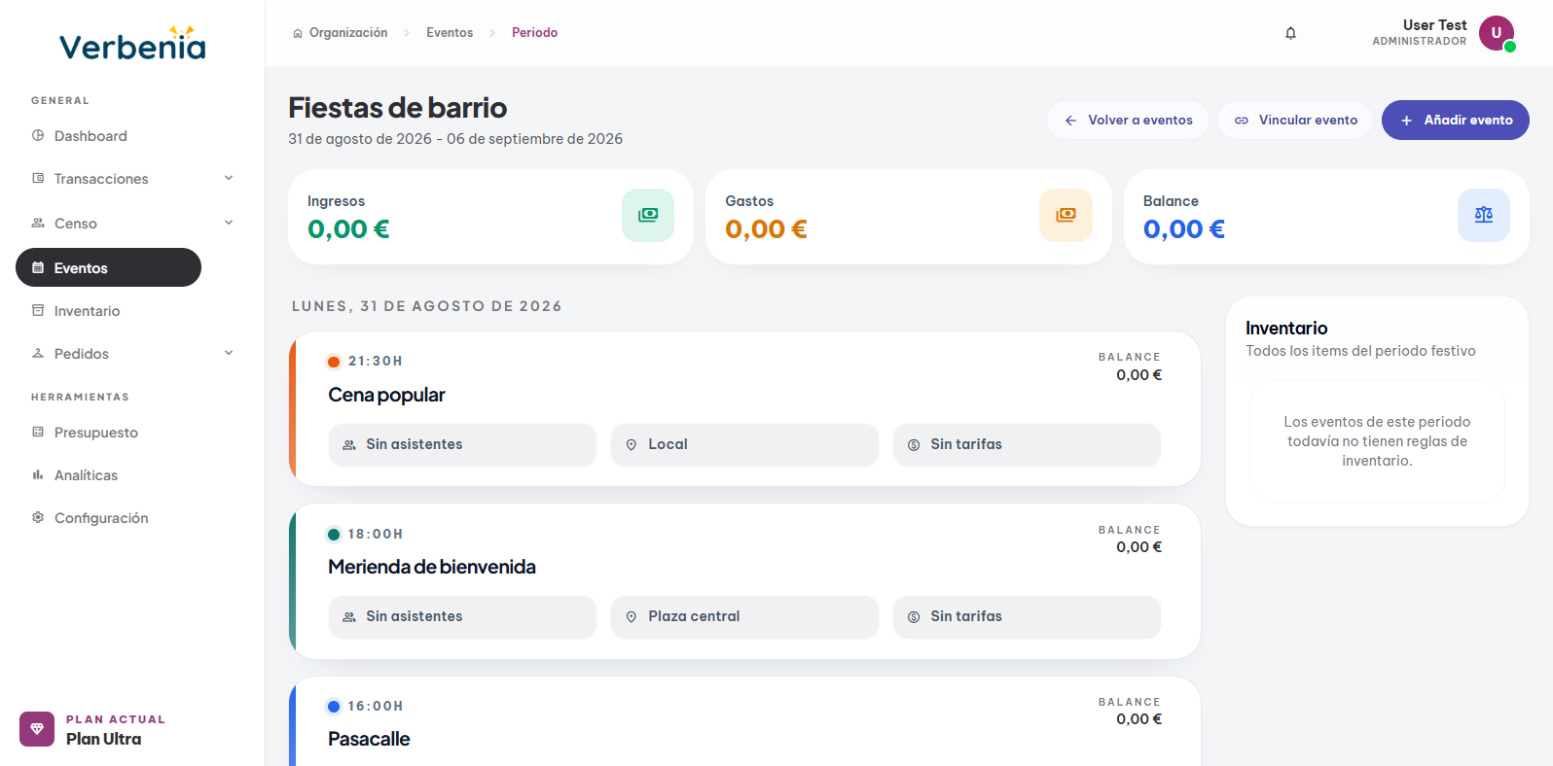Open Sin tarifas chip on Cena popular
The width and height of the screenshot is (1553, 766).
point(1027,444)
